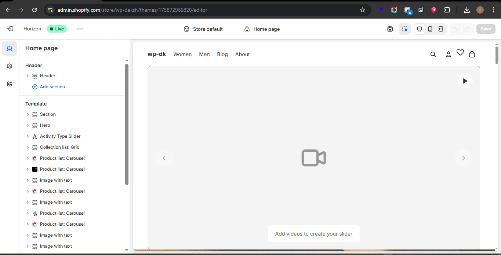Viewport: 501px width, 255px height.
Task: Switch to mobile preview
Action: (430, 29)
